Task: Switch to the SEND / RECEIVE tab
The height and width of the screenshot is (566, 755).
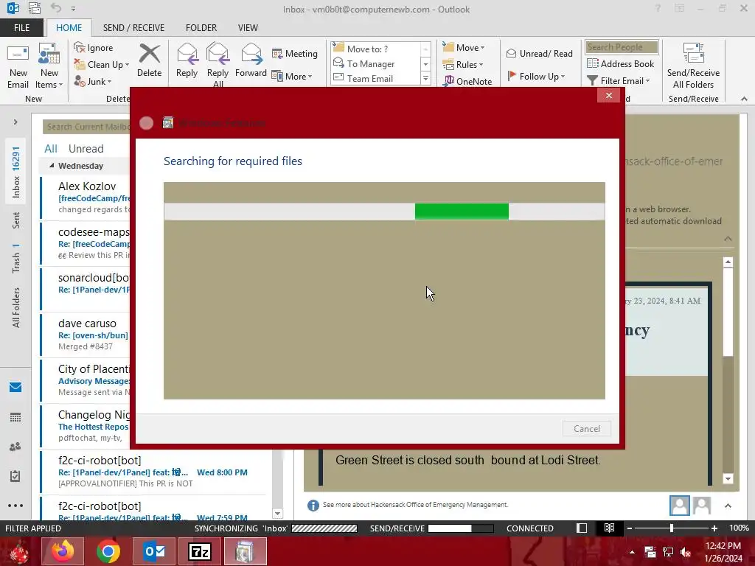Action: [134, 28]
